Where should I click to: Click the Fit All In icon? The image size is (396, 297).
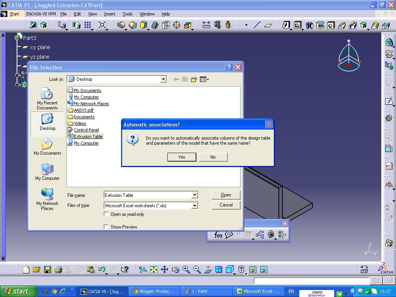click(153, 270)
